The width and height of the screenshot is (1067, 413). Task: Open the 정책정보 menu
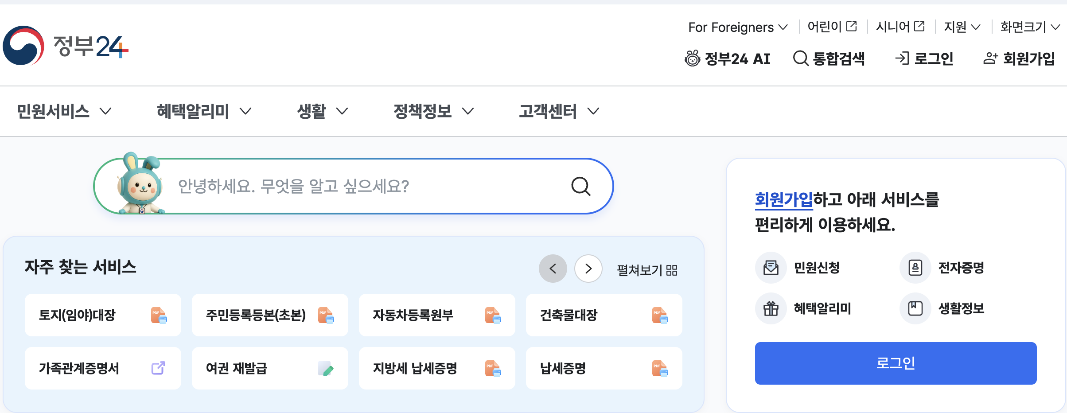pyautogui.click(x=434, y=111)
